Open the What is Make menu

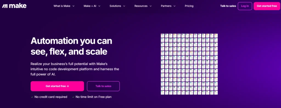(62, 6)
